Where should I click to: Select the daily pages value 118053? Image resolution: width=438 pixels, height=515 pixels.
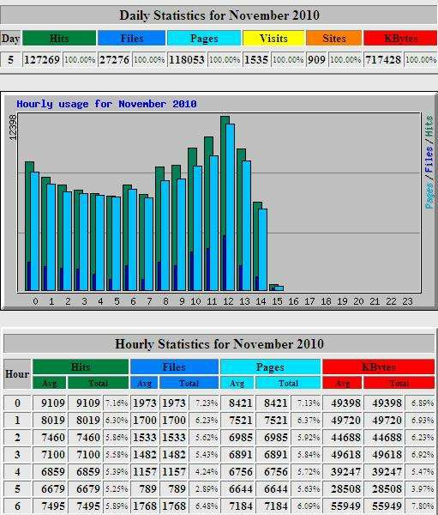pyautogui.click(x=187, y=60)
